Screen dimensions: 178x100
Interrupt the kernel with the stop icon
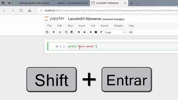(x=96, y=32)
